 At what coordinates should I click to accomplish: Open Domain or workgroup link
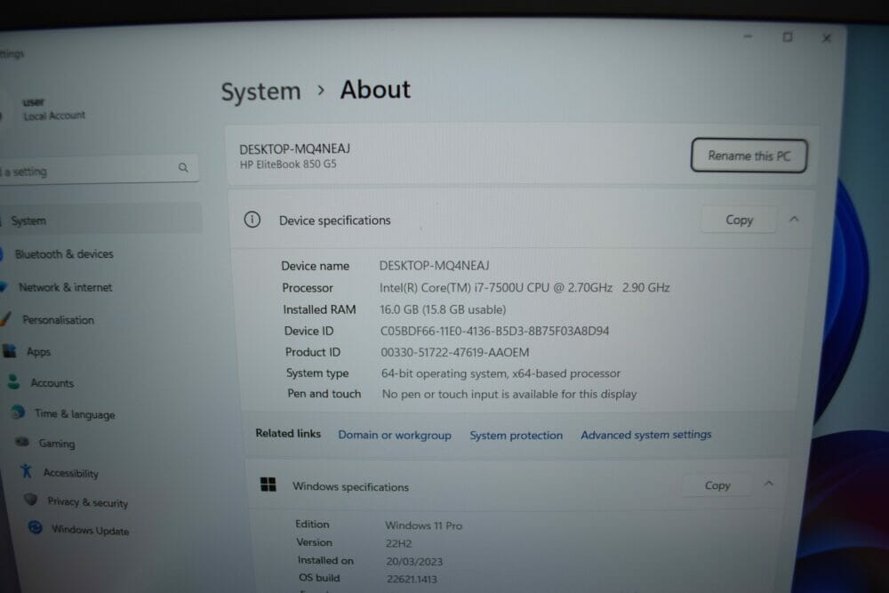[x=395, y=435]
